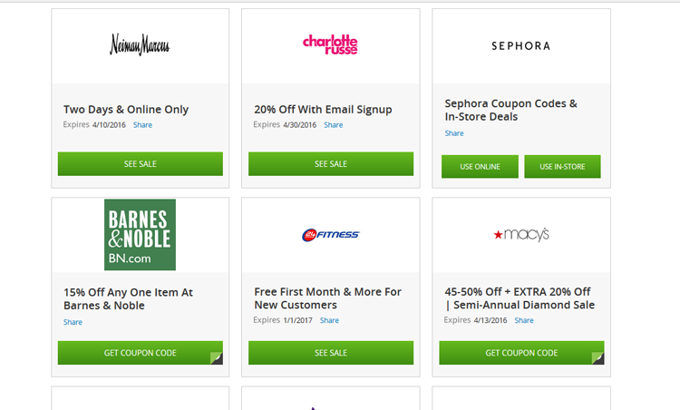The image size is (680, 410).
Task: Open the Charlotte Russe logo
Action: coord(330,44)
